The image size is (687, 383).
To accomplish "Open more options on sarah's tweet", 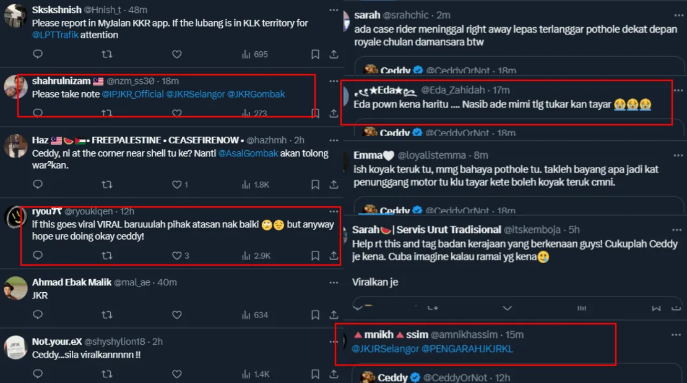I will (676, 15).
